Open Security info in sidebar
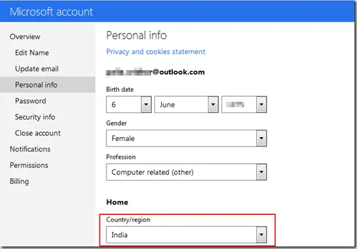 coord(35,117)
